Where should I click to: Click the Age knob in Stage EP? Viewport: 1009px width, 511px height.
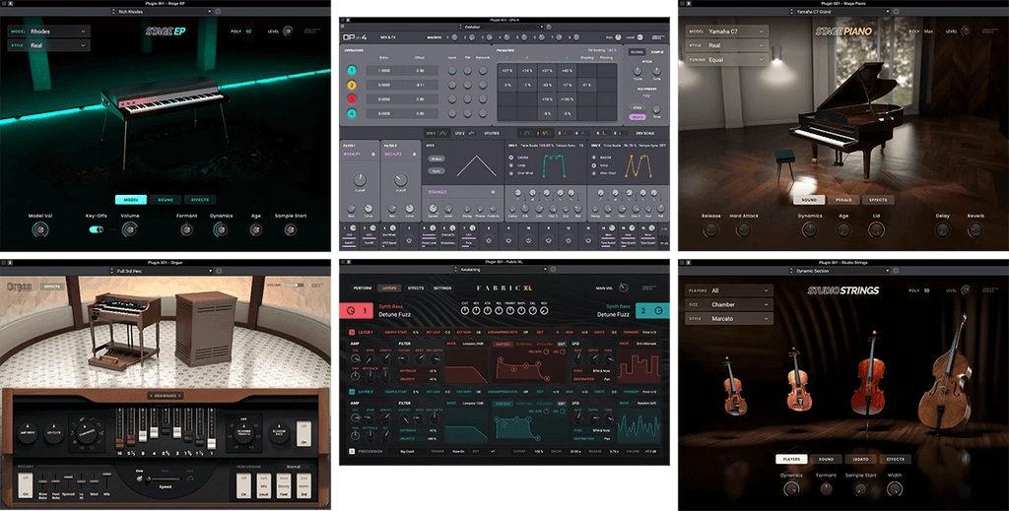tap(255, 229)
